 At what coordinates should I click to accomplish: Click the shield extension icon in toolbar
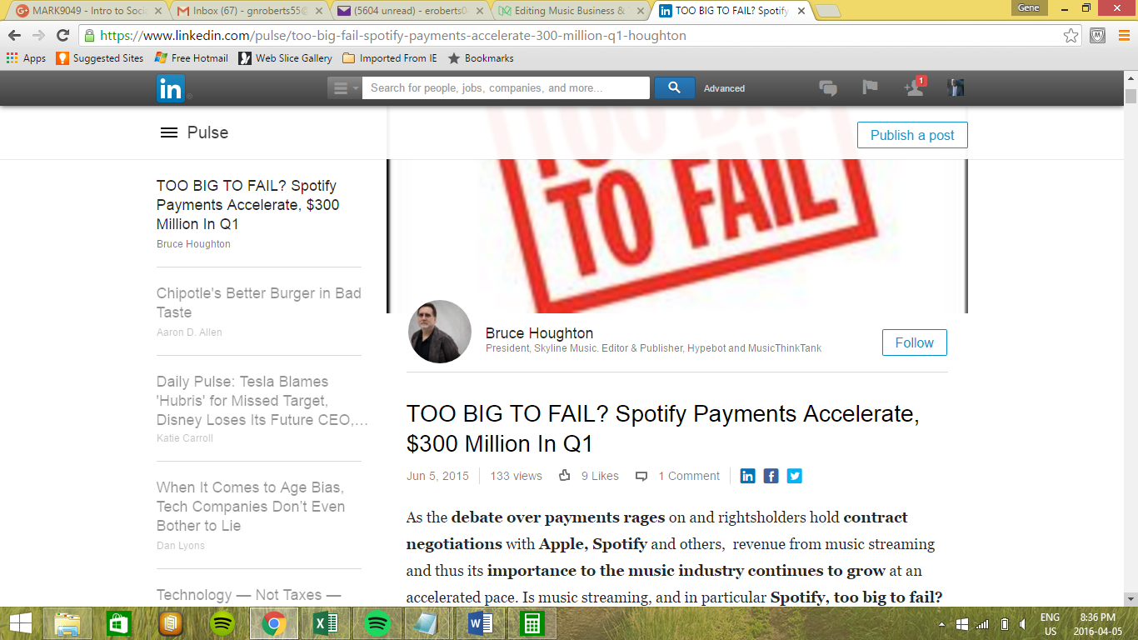point(1098,36)
